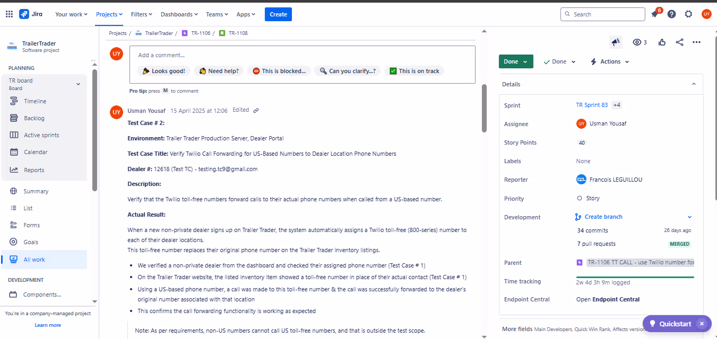The width and height of the screenshot is (717, 339).
Task: Click the share icon
Action: [679, 42]
